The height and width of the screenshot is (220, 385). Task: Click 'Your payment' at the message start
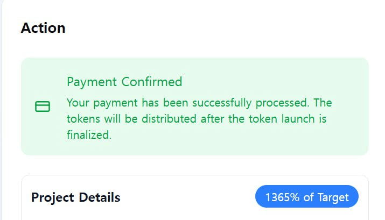click(102, 103)
